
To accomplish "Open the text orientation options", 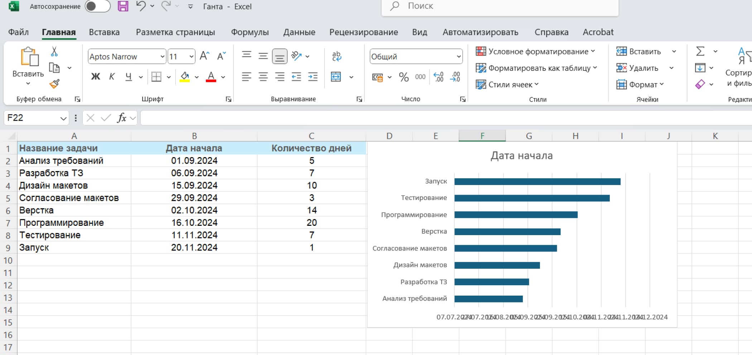I will coord(297,56).
